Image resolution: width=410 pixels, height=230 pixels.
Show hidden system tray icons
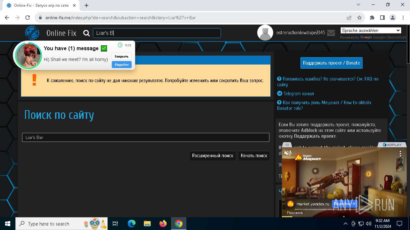coord(346,224)
